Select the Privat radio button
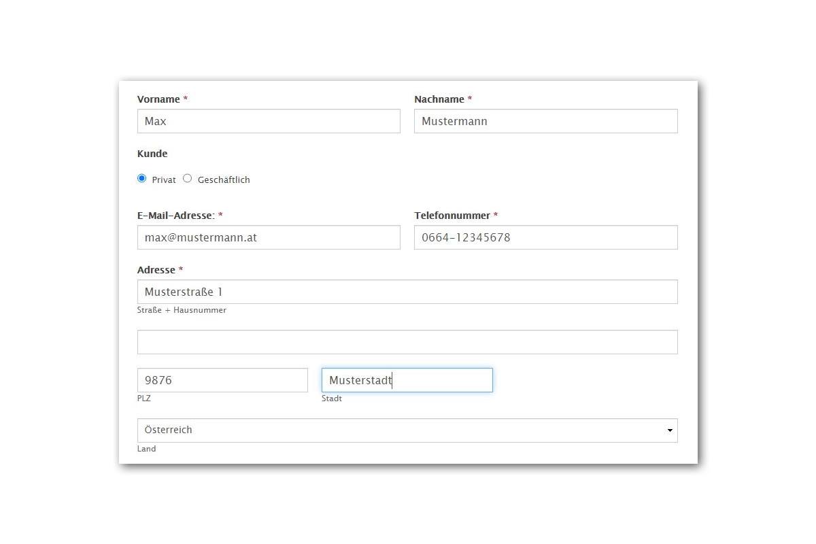 141,178
